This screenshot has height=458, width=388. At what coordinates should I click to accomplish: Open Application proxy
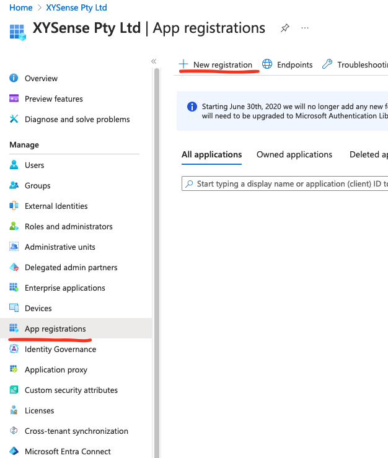click(x=56, y=370)
